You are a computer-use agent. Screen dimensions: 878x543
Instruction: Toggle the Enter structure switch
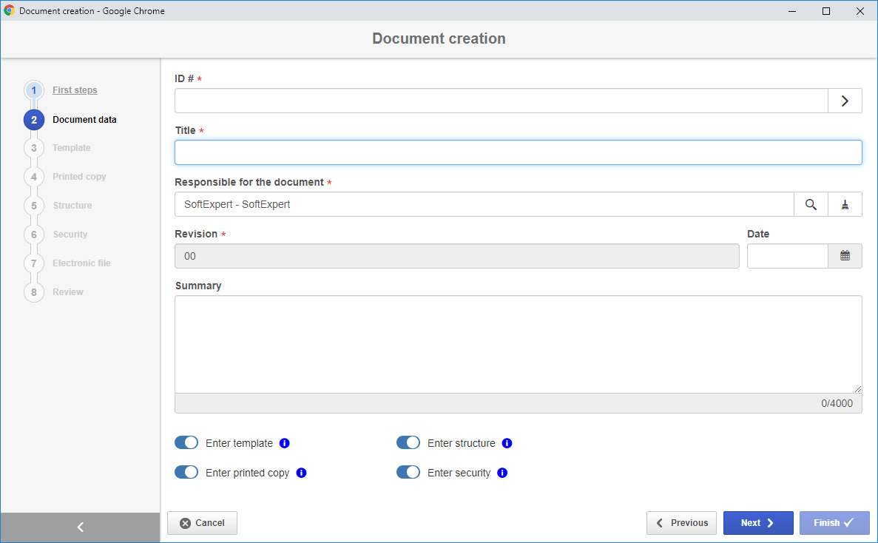click(x=408, y=443)
